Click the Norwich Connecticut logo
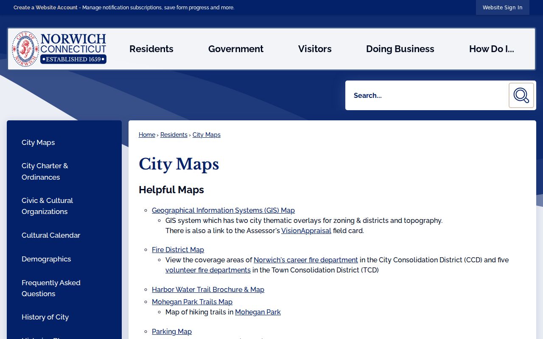The width and height of the screenshot is (543, 339). pyautogui.click(x=59, y=49)
